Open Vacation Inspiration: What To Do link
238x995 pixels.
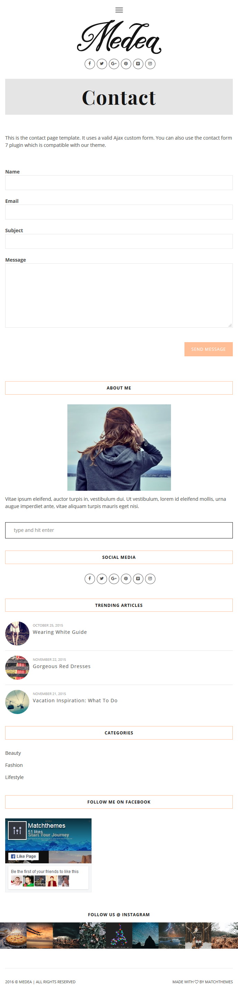point(75,700)
